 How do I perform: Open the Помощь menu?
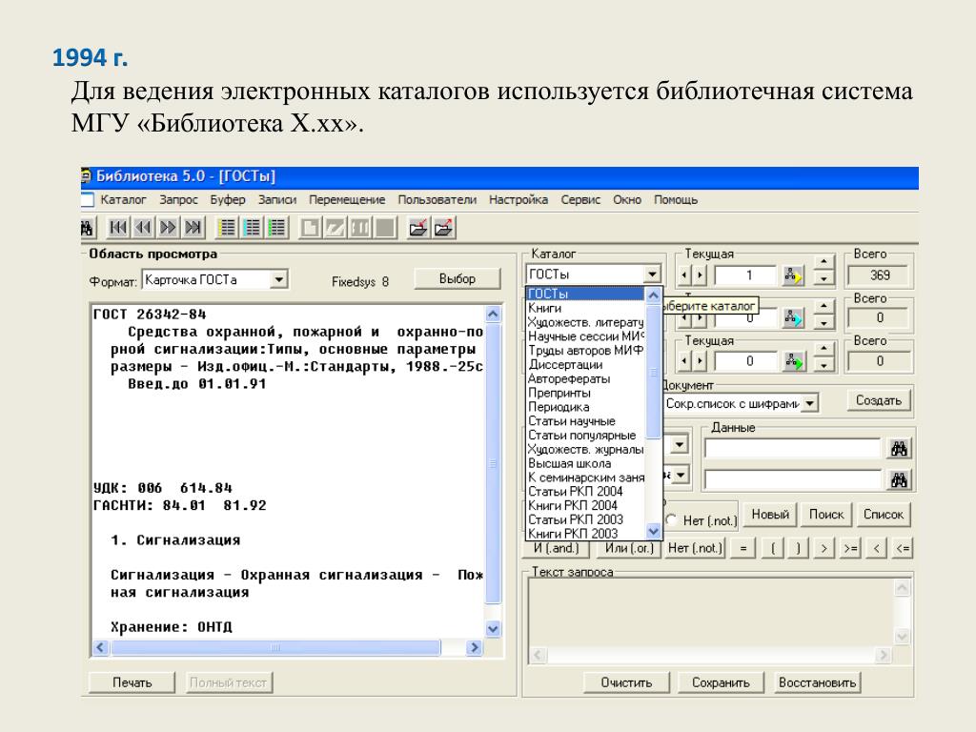pyautogui.click(x=676, y=200)
